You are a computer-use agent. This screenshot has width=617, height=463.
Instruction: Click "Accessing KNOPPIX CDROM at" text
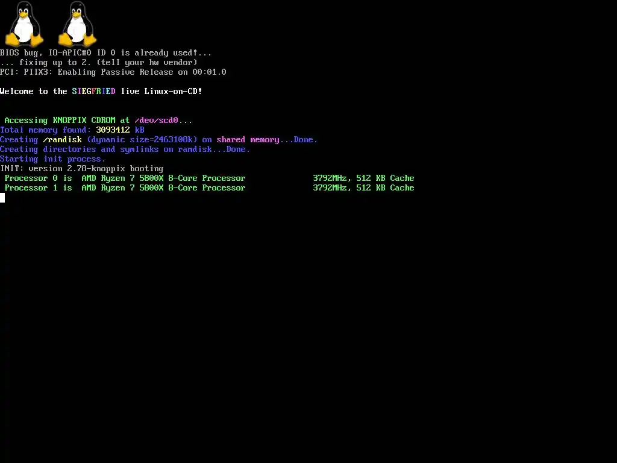(67, 120)
